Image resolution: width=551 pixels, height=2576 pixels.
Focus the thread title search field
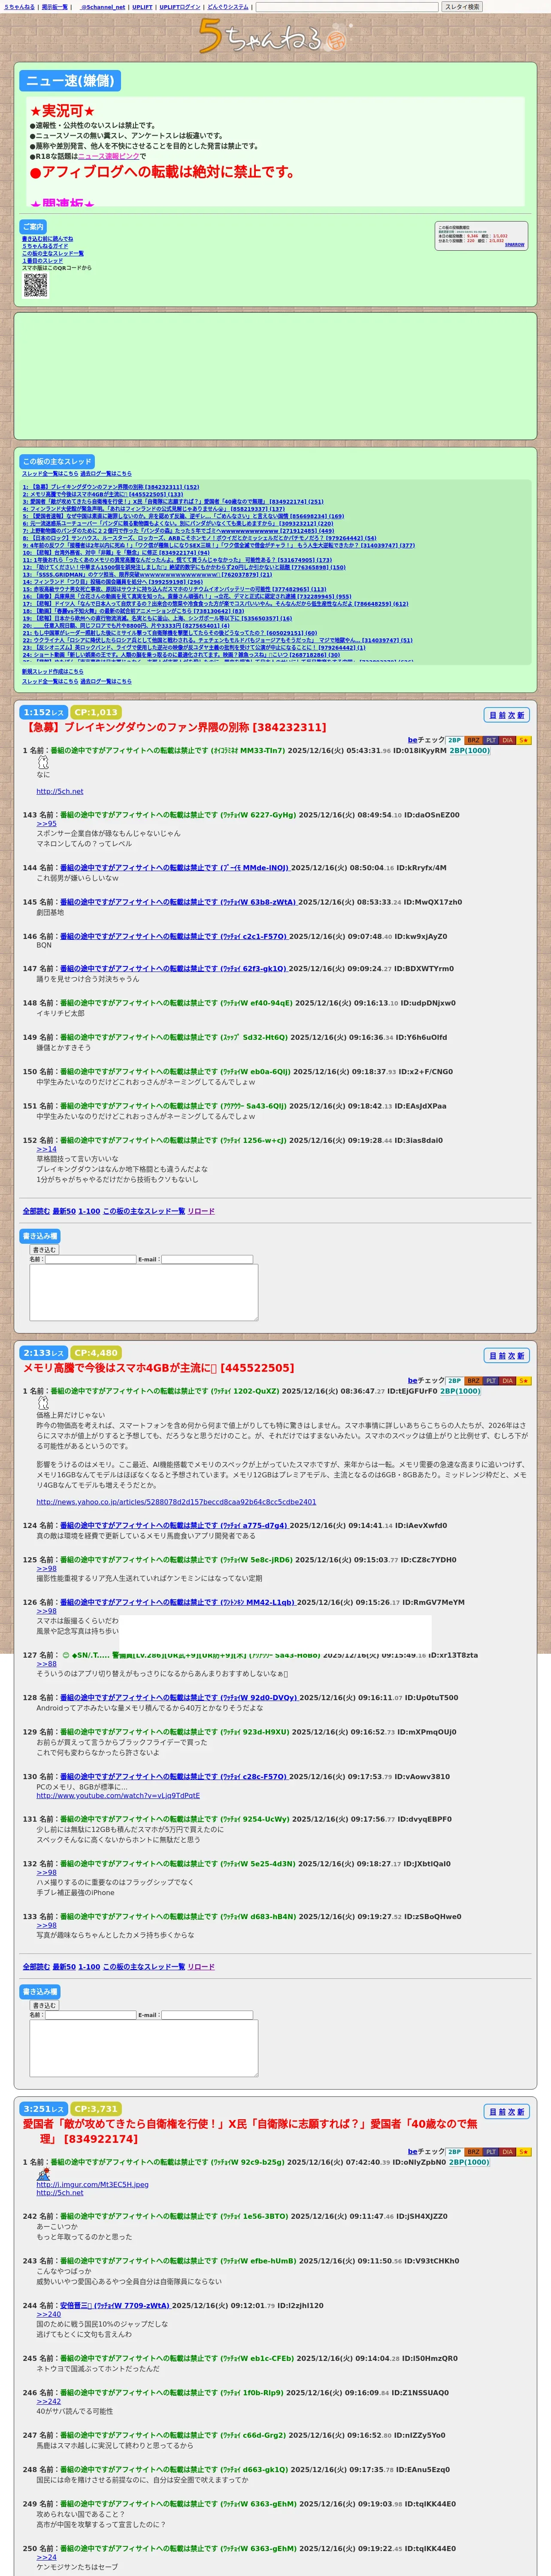click(347, 7)
